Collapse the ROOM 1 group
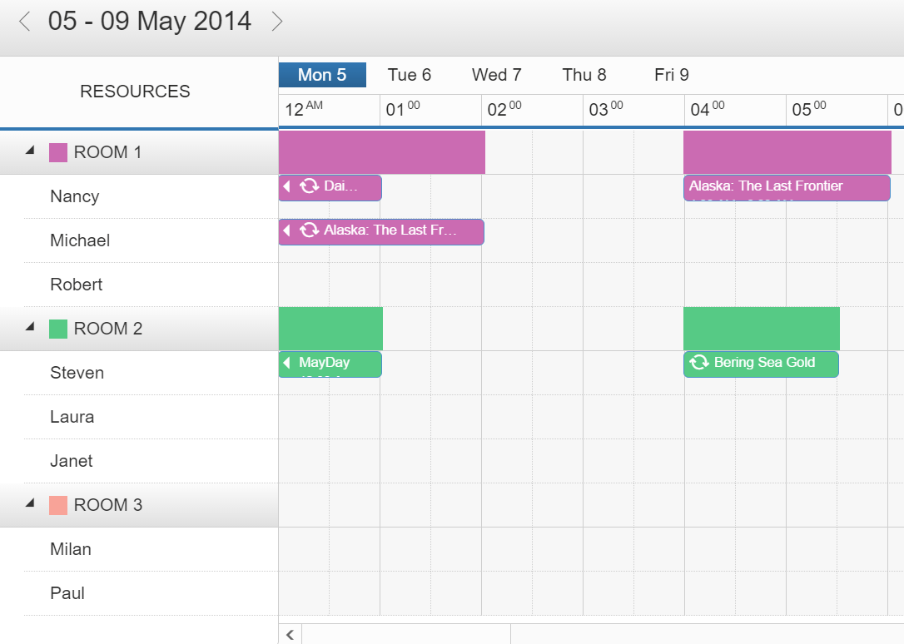Viewport: 904px width, 644px height. pyautogui.click(x=27, y=150)
